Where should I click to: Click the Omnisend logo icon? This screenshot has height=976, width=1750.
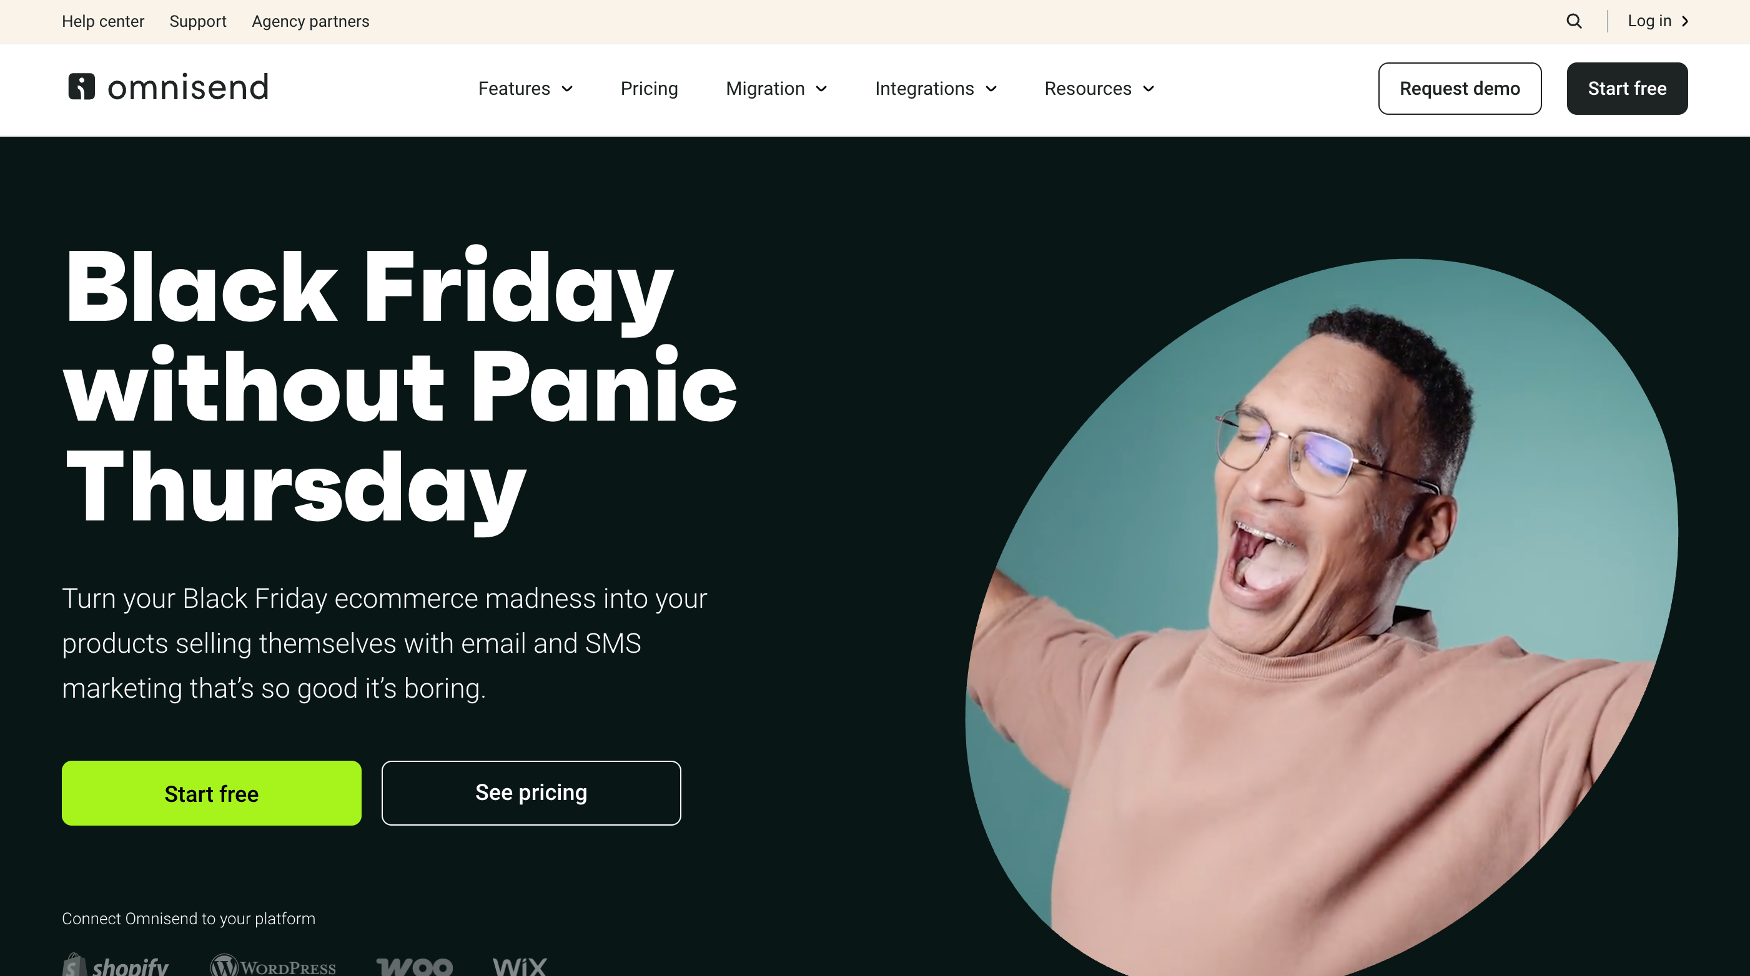tap(82, 87)
